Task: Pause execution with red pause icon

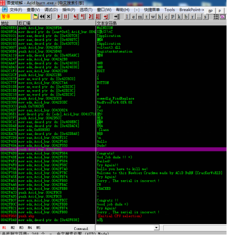Action: 66,16
